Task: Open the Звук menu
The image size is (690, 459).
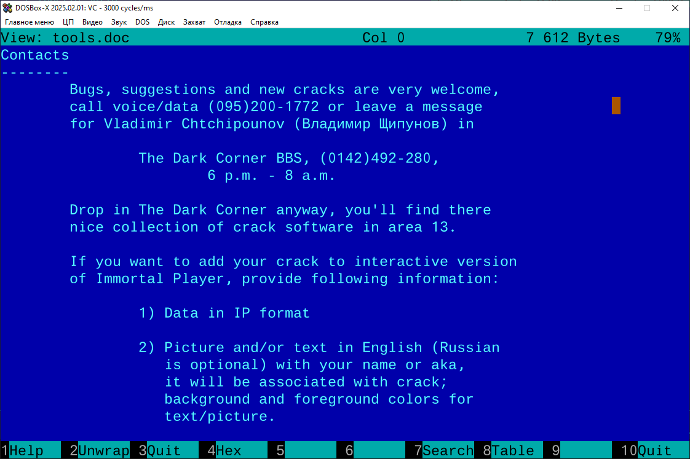Action: pos(119,22)
